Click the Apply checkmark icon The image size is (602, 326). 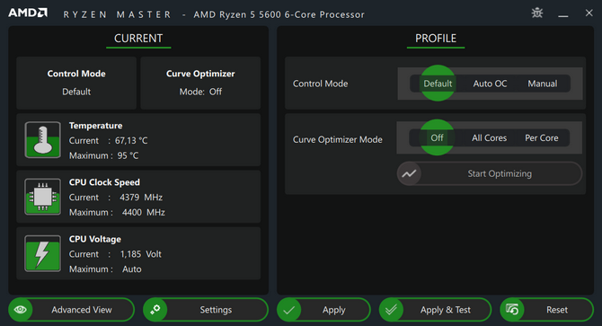click(x=289, y=310)
